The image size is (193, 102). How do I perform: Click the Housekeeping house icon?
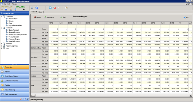pyautogui.click(x=2, y=90)
